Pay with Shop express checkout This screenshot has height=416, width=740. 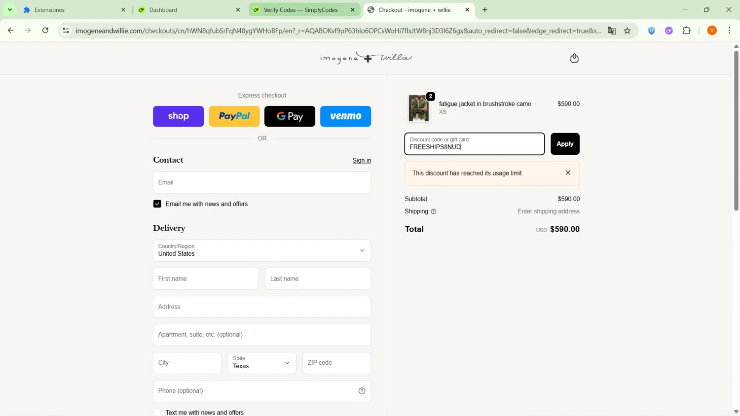click(178, 116)
